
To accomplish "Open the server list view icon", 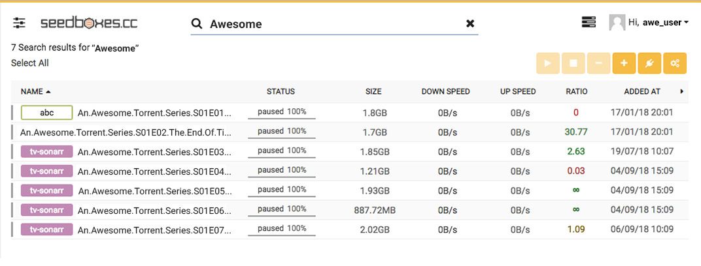I will click(x=589, y=22).
